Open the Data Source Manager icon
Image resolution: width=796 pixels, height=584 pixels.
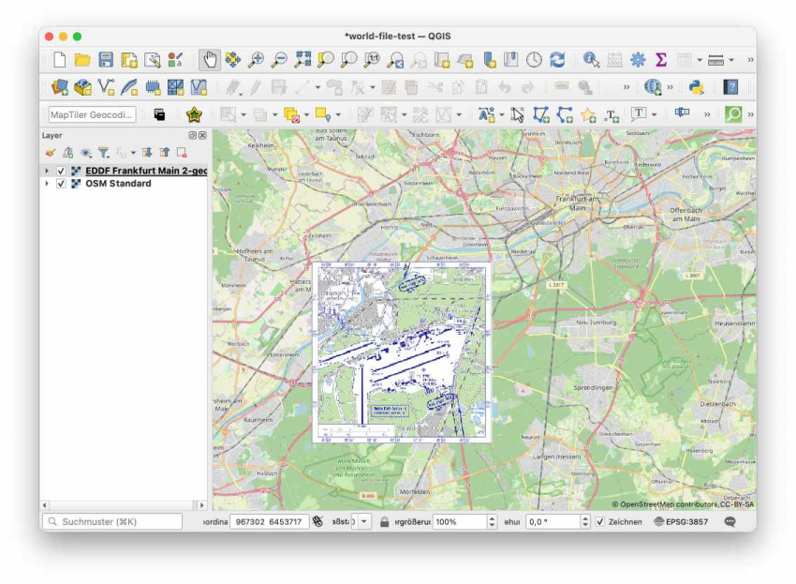59,87
